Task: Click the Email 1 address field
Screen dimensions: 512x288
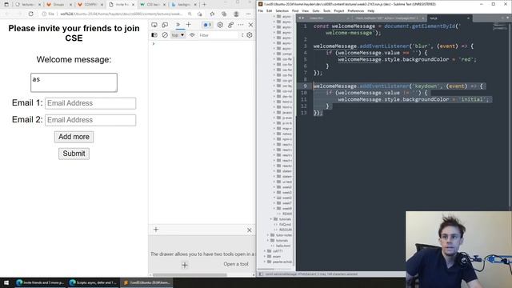Action: tap(90, 103)
